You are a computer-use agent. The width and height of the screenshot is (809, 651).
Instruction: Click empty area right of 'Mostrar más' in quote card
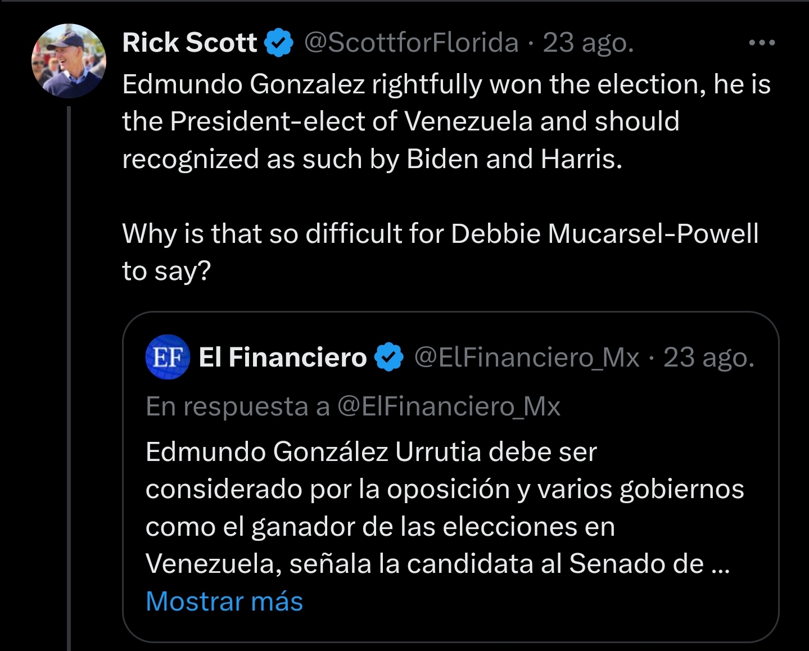534,602
